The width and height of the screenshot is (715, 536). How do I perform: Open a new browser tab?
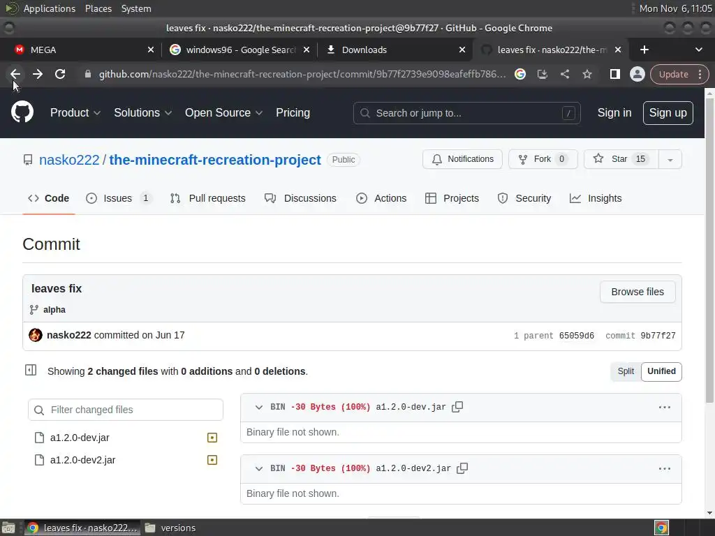pyautogui.click(x=644, y=50)
